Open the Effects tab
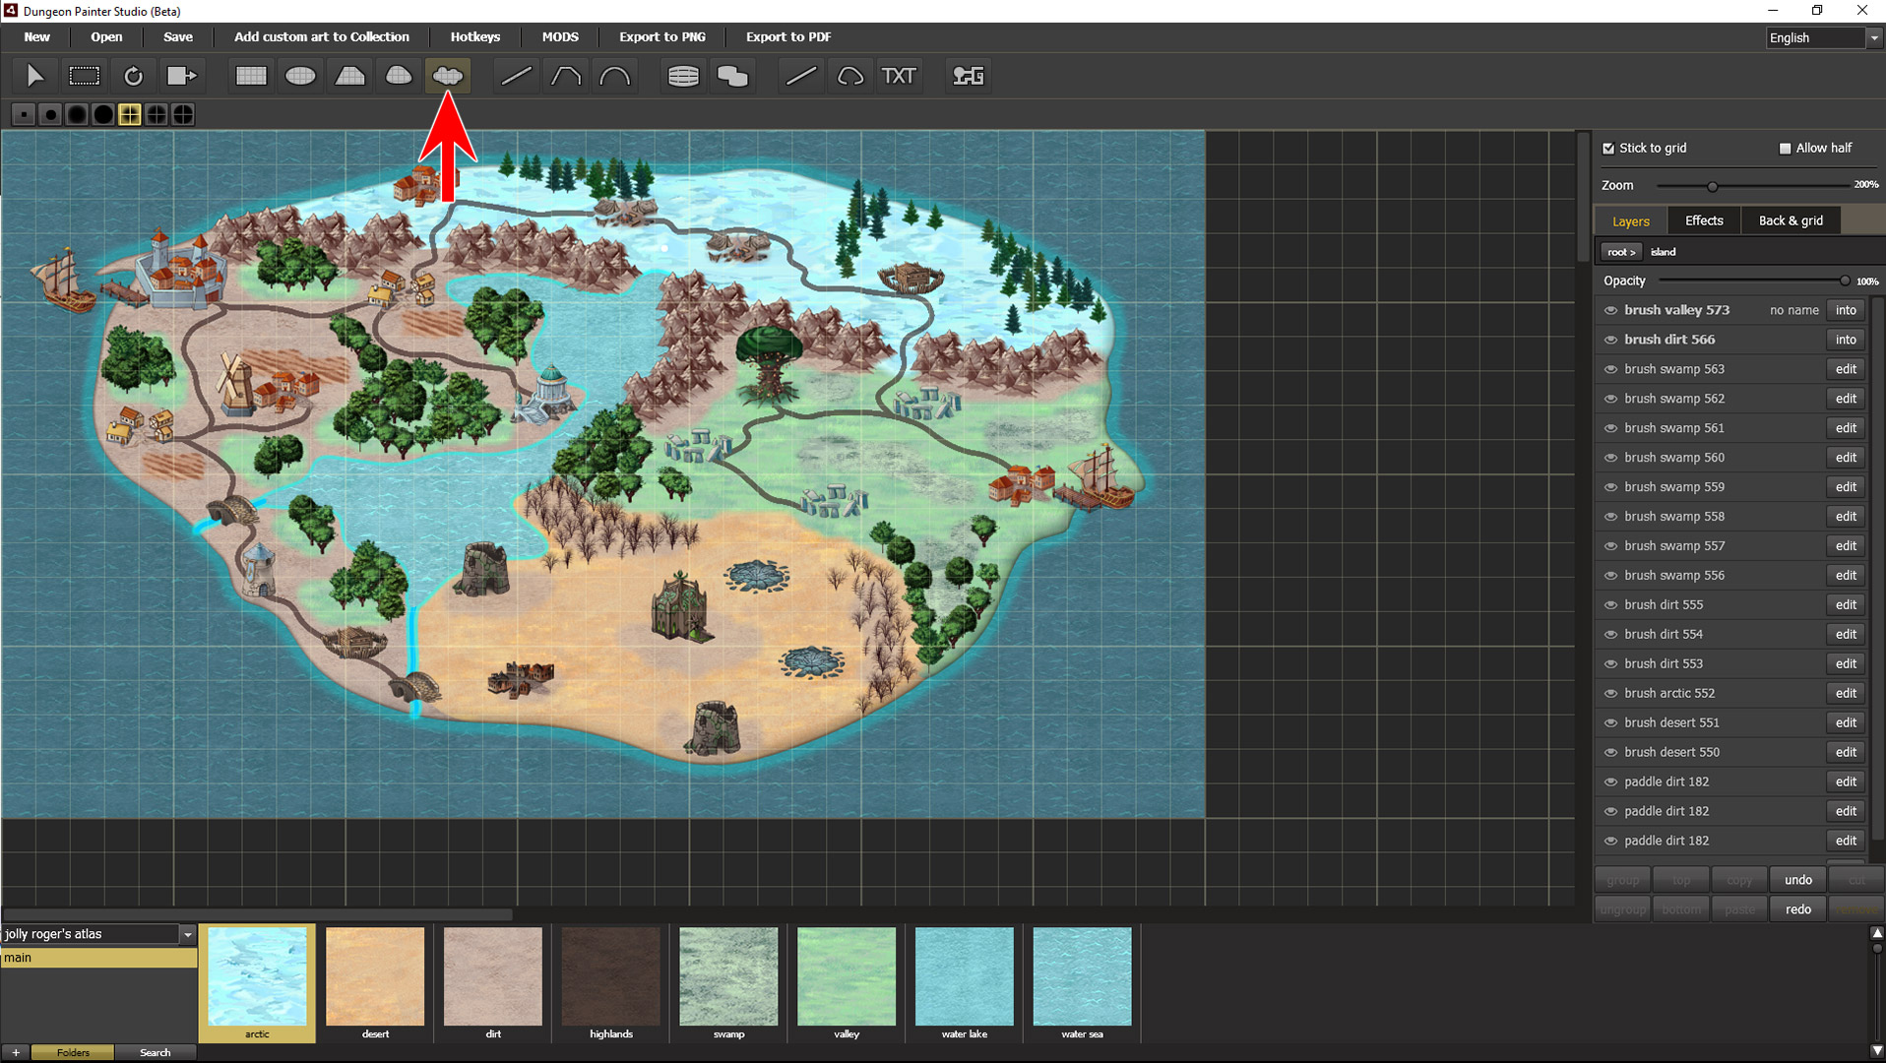This screenshot has height=1063, width=1886. tap(1704, 220)
